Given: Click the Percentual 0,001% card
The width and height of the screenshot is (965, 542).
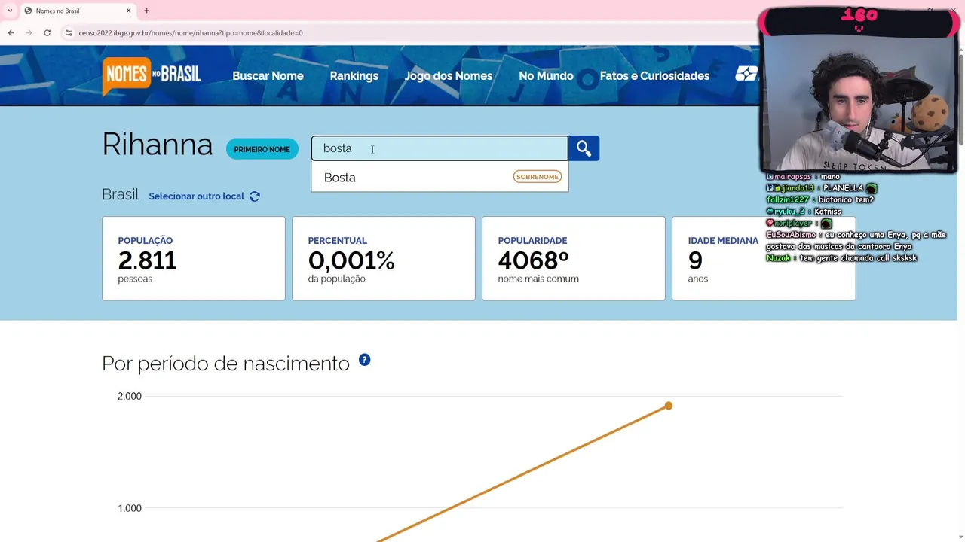Looking at the screenshot, I should (x=384, y=258).
